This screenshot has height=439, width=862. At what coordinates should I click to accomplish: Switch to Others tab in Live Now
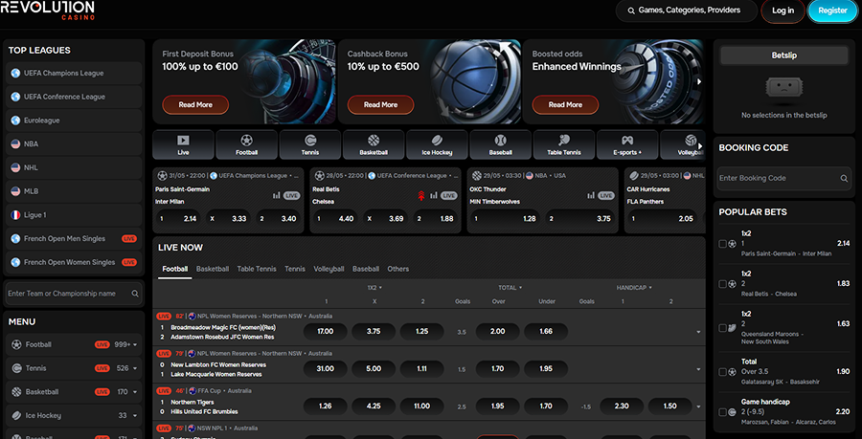(398, 269)
